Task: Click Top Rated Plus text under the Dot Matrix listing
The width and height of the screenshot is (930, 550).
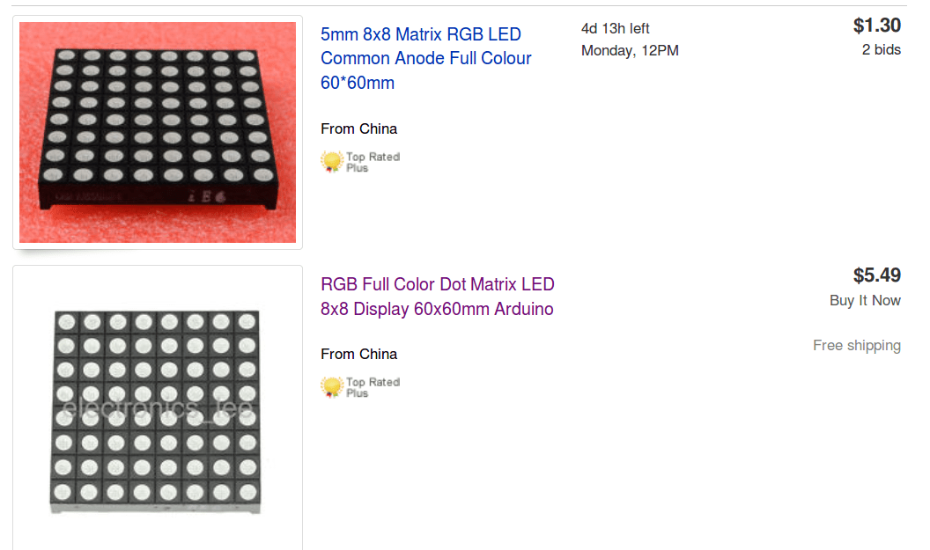Action: [x=373, y=387]
